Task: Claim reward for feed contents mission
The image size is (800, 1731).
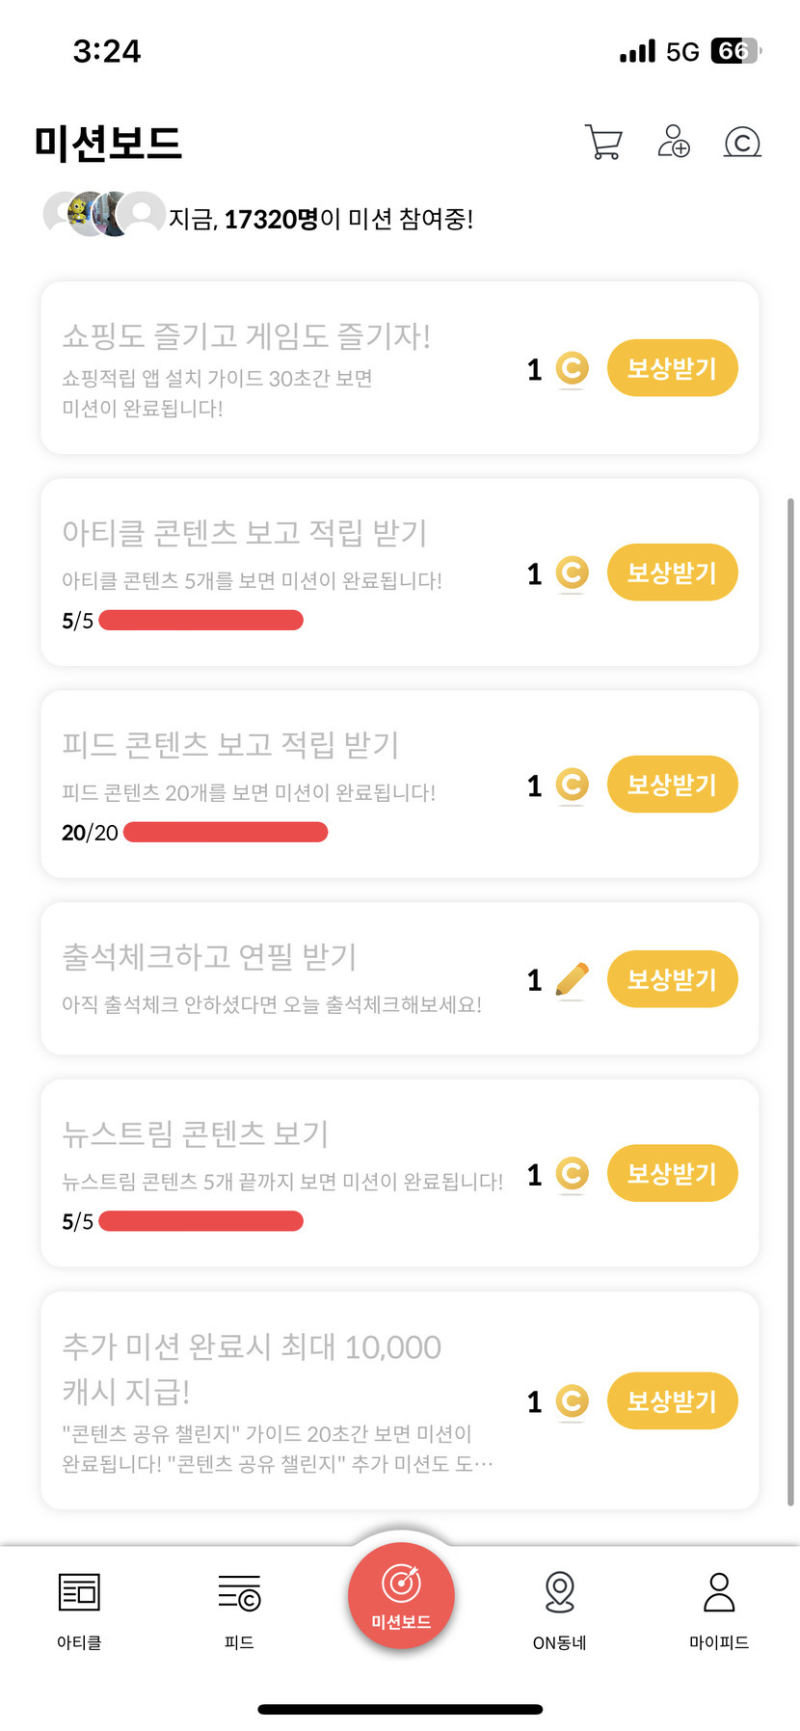Action: click(672, 785)
